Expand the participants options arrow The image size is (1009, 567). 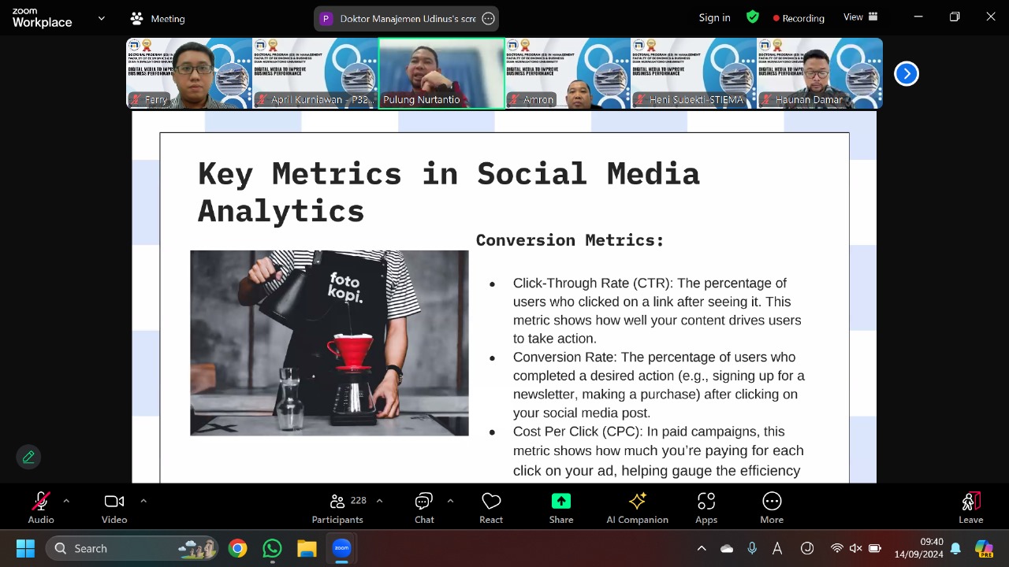pyautogui.click(x=379, y=501)
